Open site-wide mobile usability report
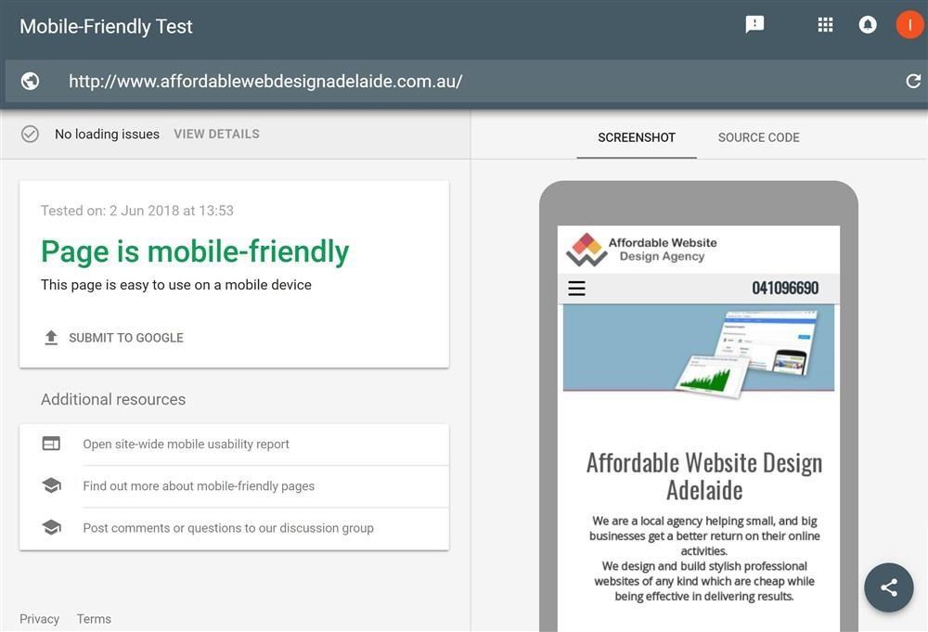This screenshot has height=632, width=928. [x=235, y=445]
